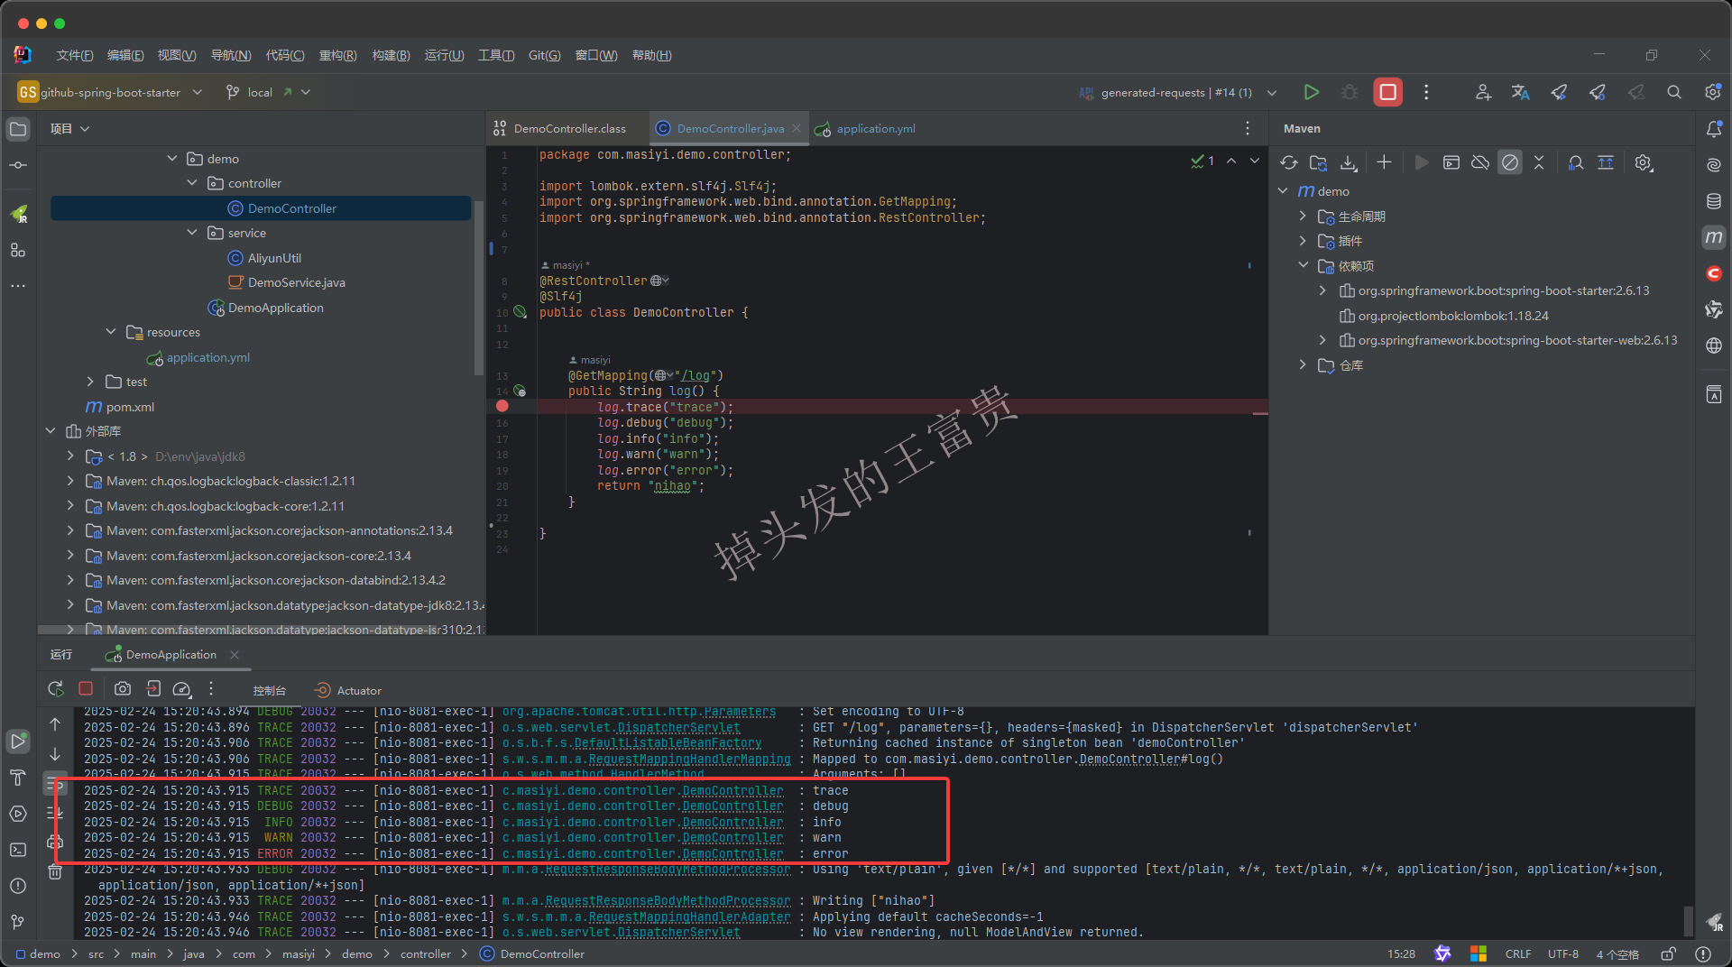Screen dimensions: 1732x967
Task: Run the generated-requests configuration
Action: point(1311,92)
